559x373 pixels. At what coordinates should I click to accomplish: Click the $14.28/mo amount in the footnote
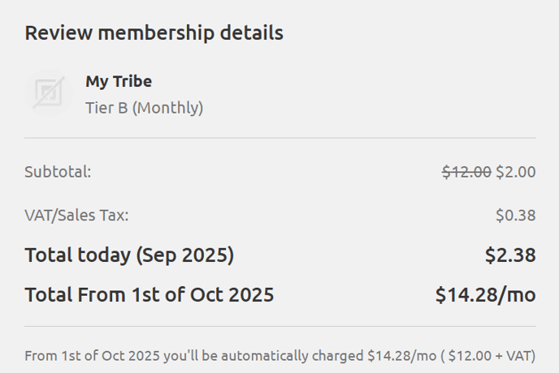click(402, 356)
